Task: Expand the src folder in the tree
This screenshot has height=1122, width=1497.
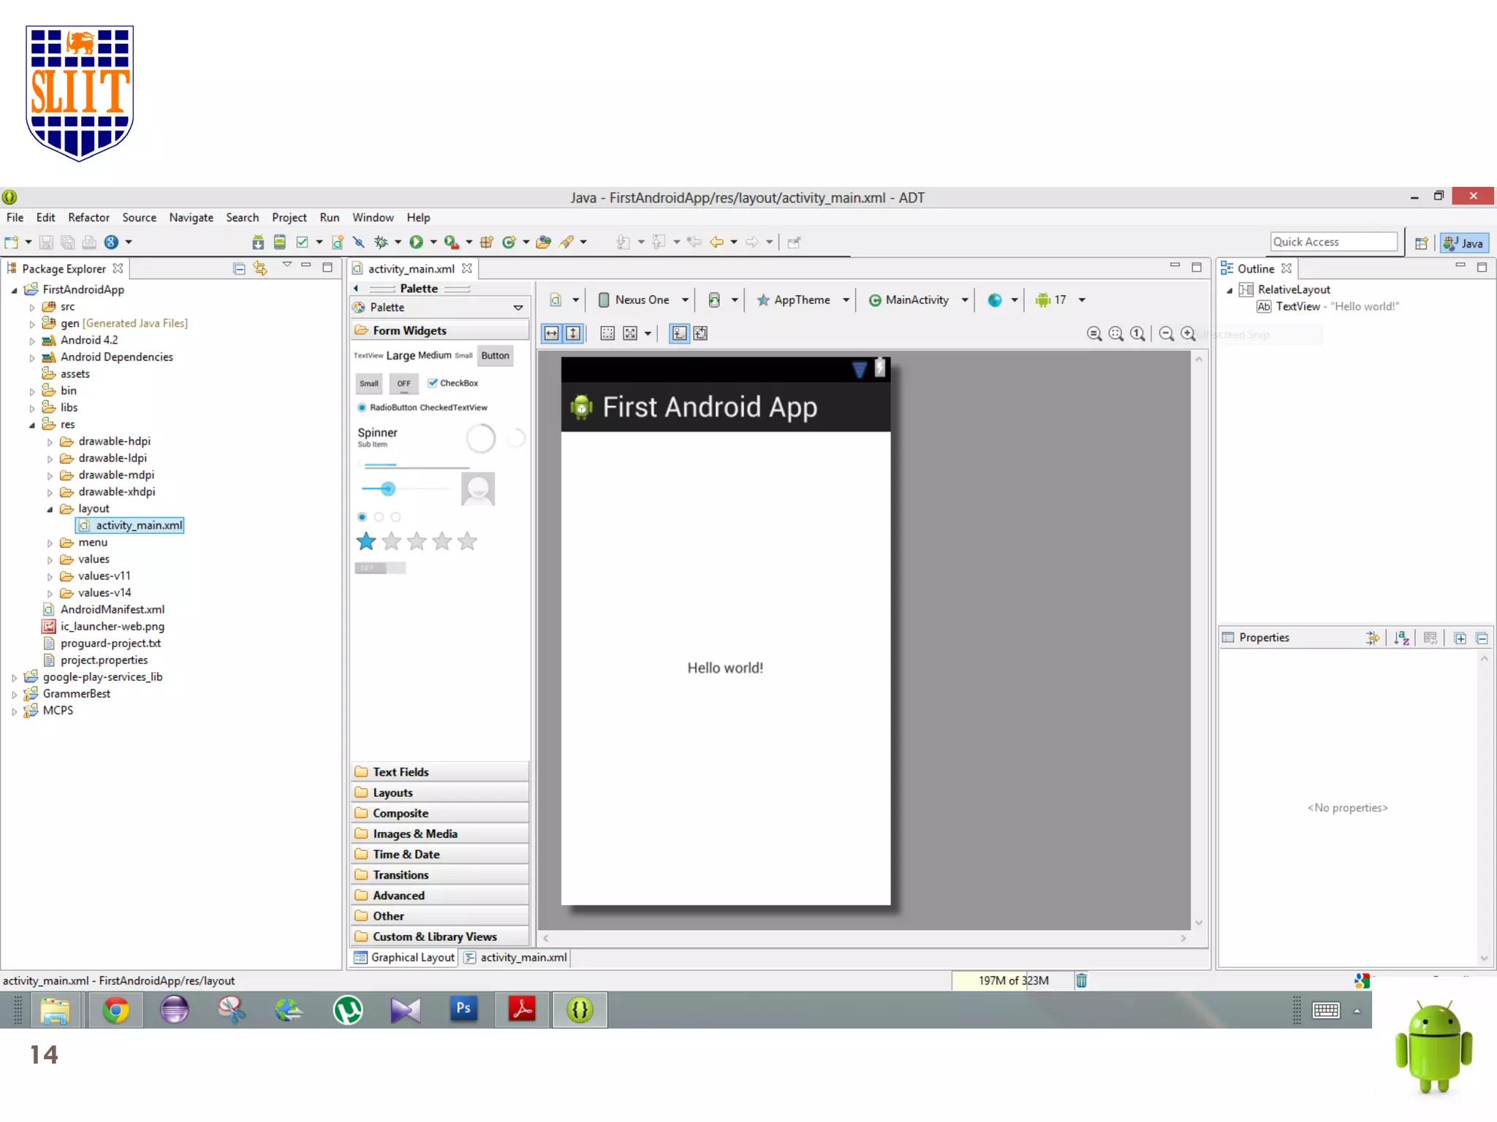Action: [x=32, y=307]
